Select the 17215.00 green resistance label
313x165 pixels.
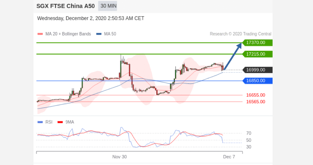pos(257,54)
